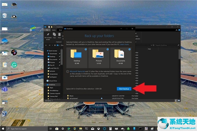The height and width of the screenshot is (131, 197).
Task: Click the Start backup button
Action: click(x=124, y=89)
